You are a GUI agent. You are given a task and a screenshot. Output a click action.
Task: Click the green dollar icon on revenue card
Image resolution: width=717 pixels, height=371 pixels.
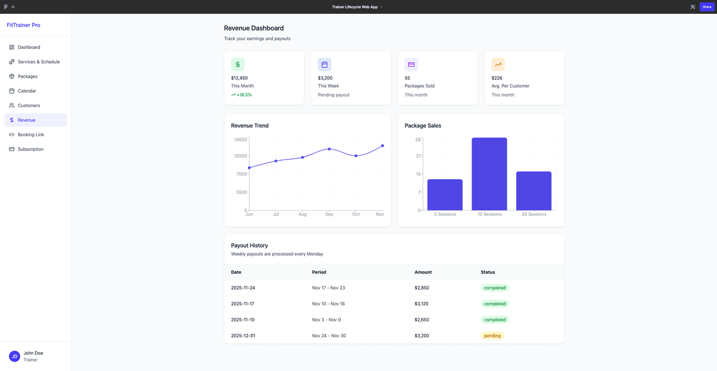point(238,64)
